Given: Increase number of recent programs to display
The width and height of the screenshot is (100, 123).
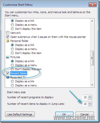Looking at the screenshot, I should pos(90,96).
